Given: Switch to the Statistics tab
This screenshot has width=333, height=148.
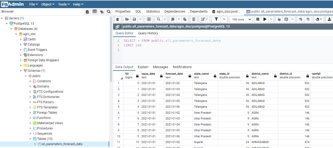Looking at the screenshot, I should pos(153,12).
